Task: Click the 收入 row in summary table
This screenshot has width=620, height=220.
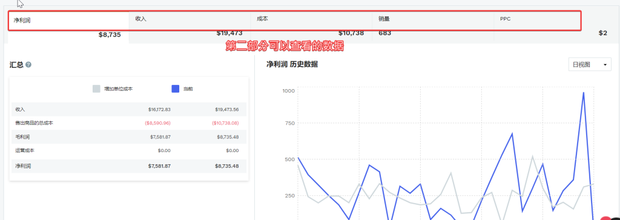Action: pos(129,109)
